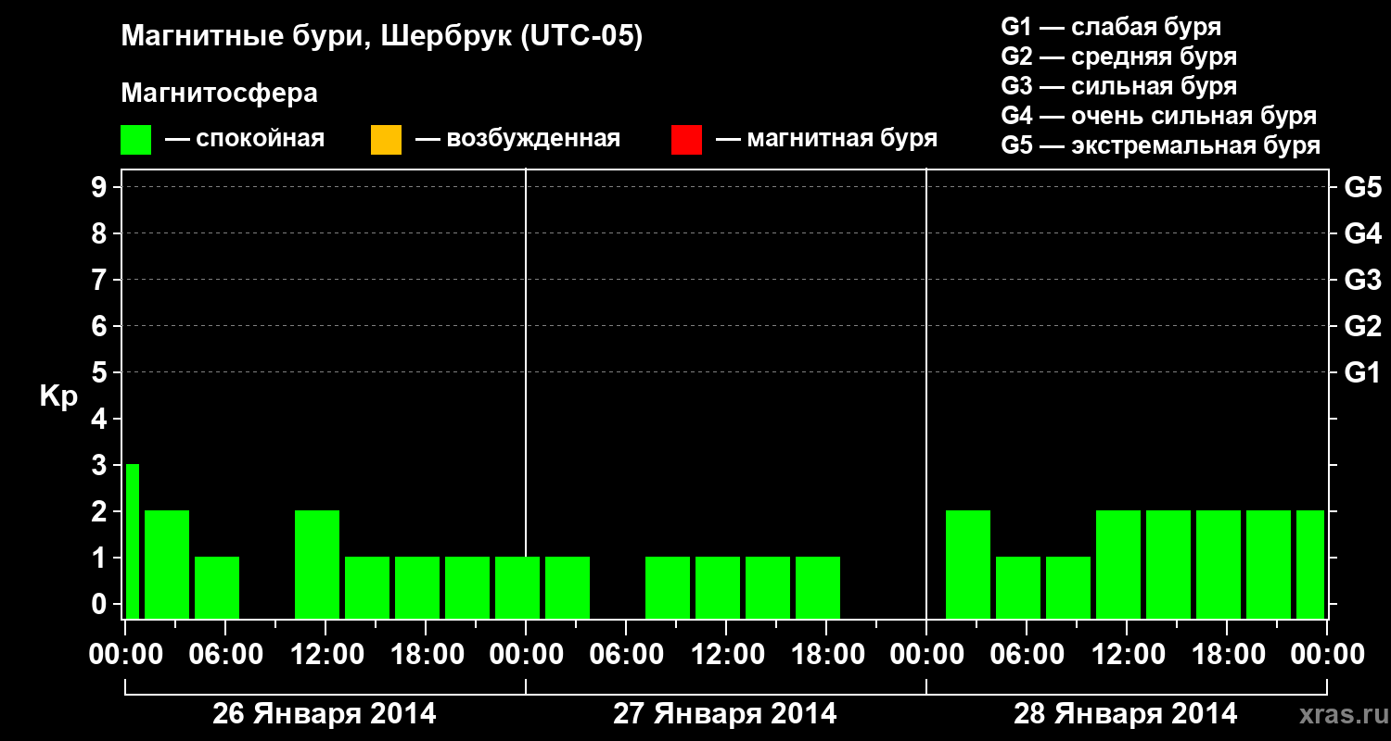Click the 'G1 — слабая буря' legend line
The width and height of the screenshot is (1391, 741).
1111,27
